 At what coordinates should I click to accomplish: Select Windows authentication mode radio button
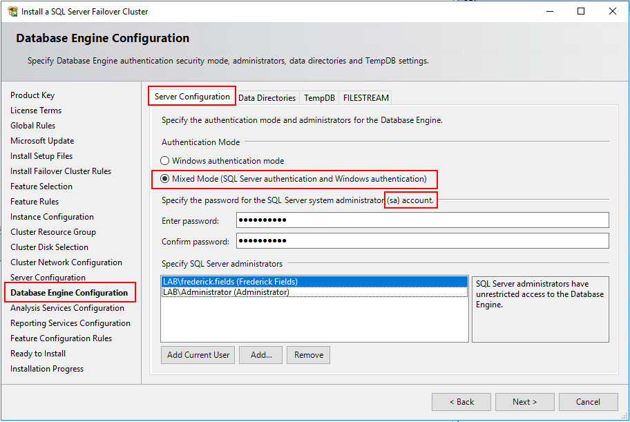coord(164,161)
